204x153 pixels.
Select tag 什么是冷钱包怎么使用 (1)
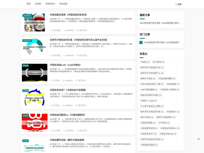point(152,106)
